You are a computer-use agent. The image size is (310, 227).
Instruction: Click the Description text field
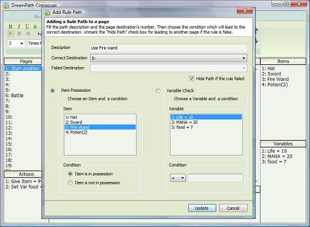tap(168, 48)
